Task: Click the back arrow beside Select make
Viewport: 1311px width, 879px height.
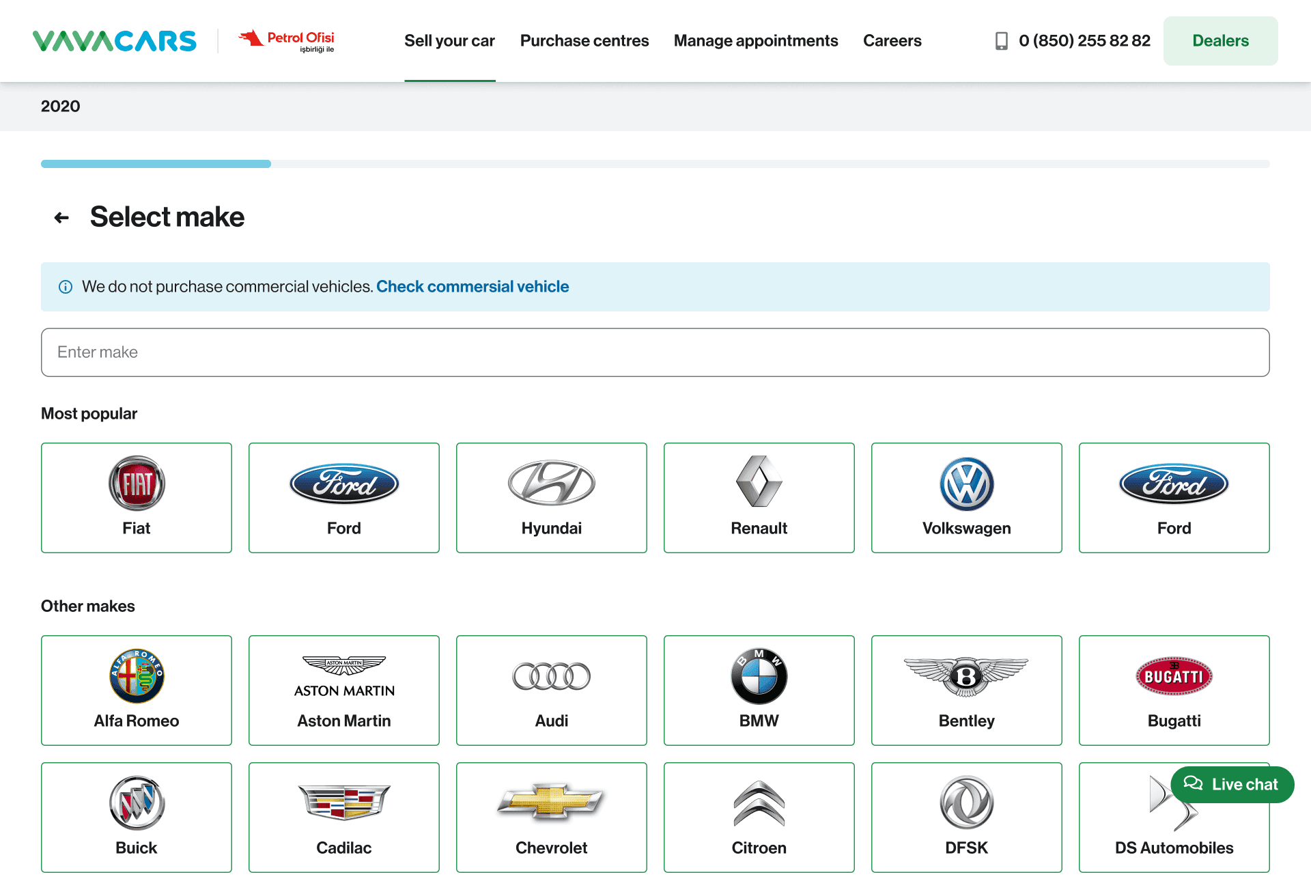Action: 61,218
